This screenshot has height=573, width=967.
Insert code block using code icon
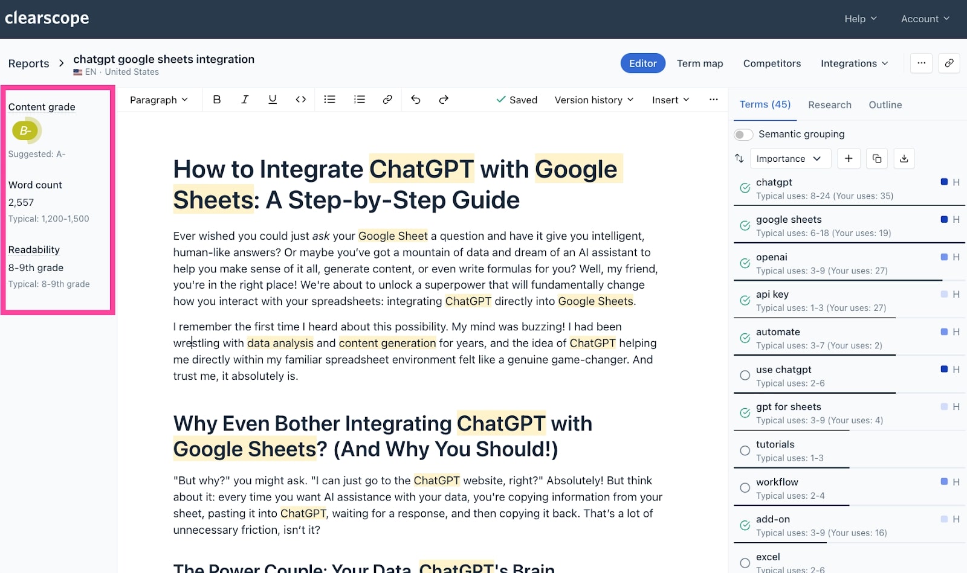pos(300,100)
